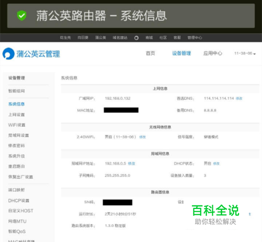Select 系统信息 in the sidebar
Screen dimensions: 262x242
[x=17, y=104]
